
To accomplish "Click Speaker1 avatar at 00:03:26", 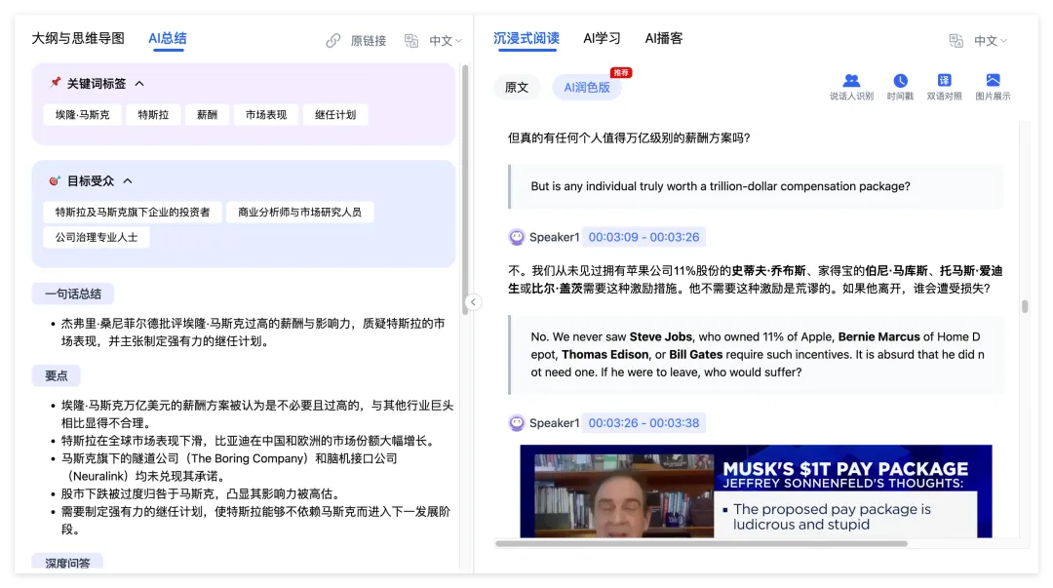I will coord(517,423).
